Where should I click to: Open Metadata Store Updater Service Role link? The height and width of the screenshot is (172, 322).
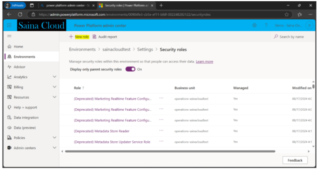click(112, 142)
